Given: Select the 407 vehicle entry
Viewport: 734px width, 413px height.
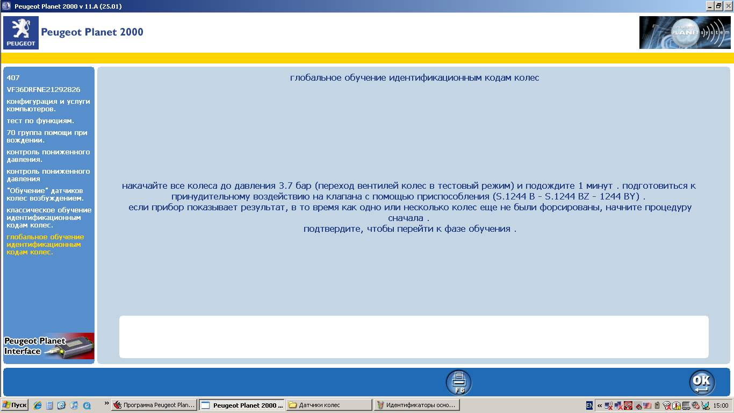Looking at the screenshot, I should click(x=13, y=77).
